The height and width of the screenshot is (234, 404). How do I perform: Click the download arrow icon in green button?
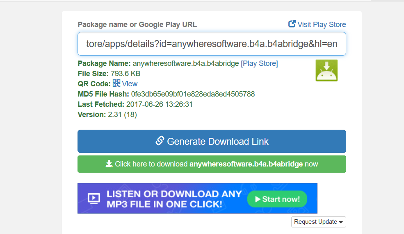pos(109,164)
